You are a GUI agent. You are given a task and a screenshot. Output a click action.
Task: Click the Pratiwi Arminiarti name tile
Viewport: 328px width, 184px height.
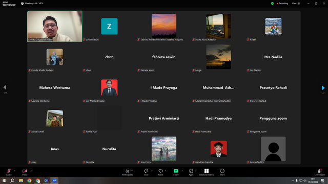(164, 118)
